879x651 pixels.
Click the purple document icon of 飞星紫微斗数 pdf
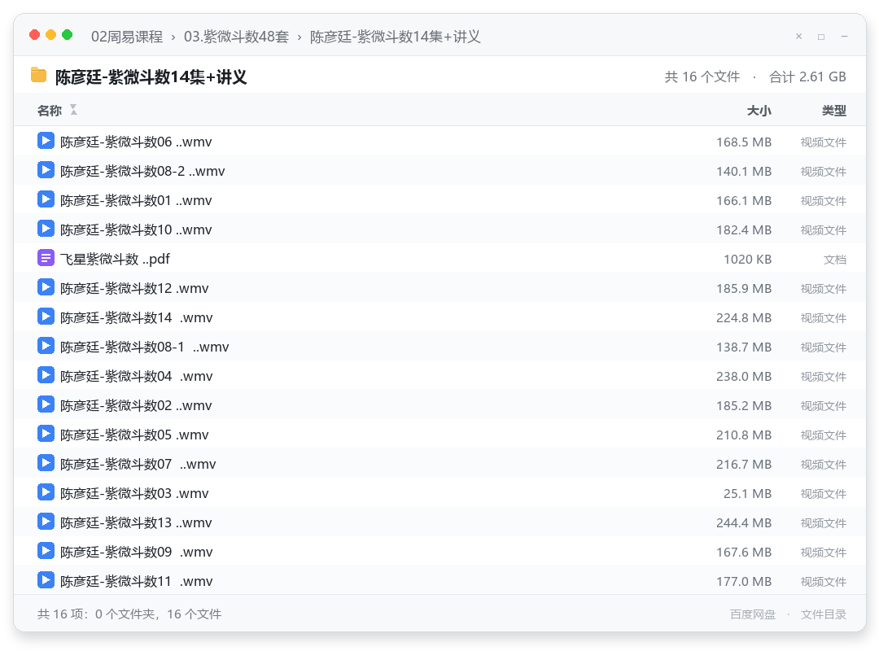tap(46, 258)
